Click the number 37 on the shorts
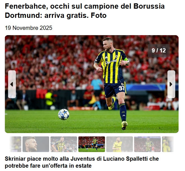Viewport: 185px width, 171px height. coord(122,88)
